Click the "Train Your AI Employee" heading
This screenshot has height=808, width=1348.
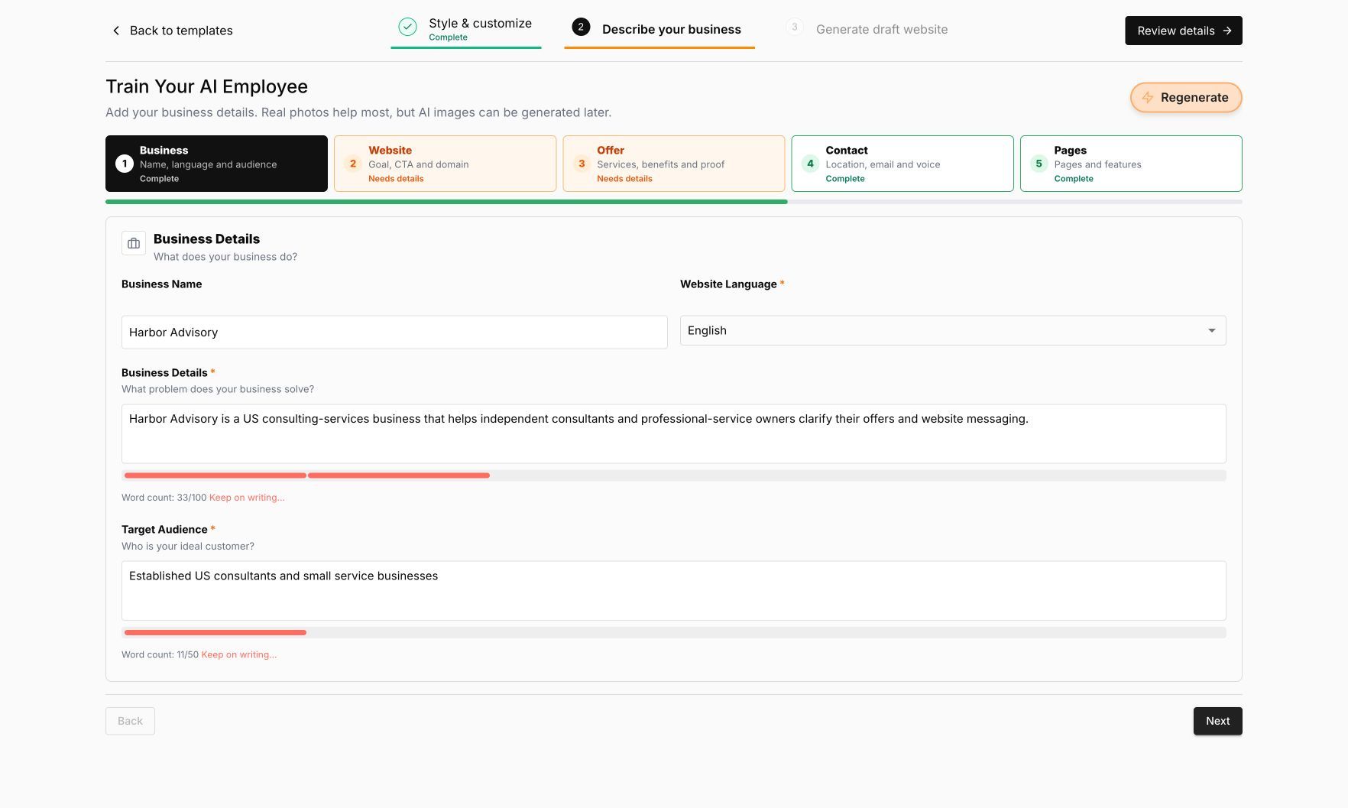click(x=206, y=86)
